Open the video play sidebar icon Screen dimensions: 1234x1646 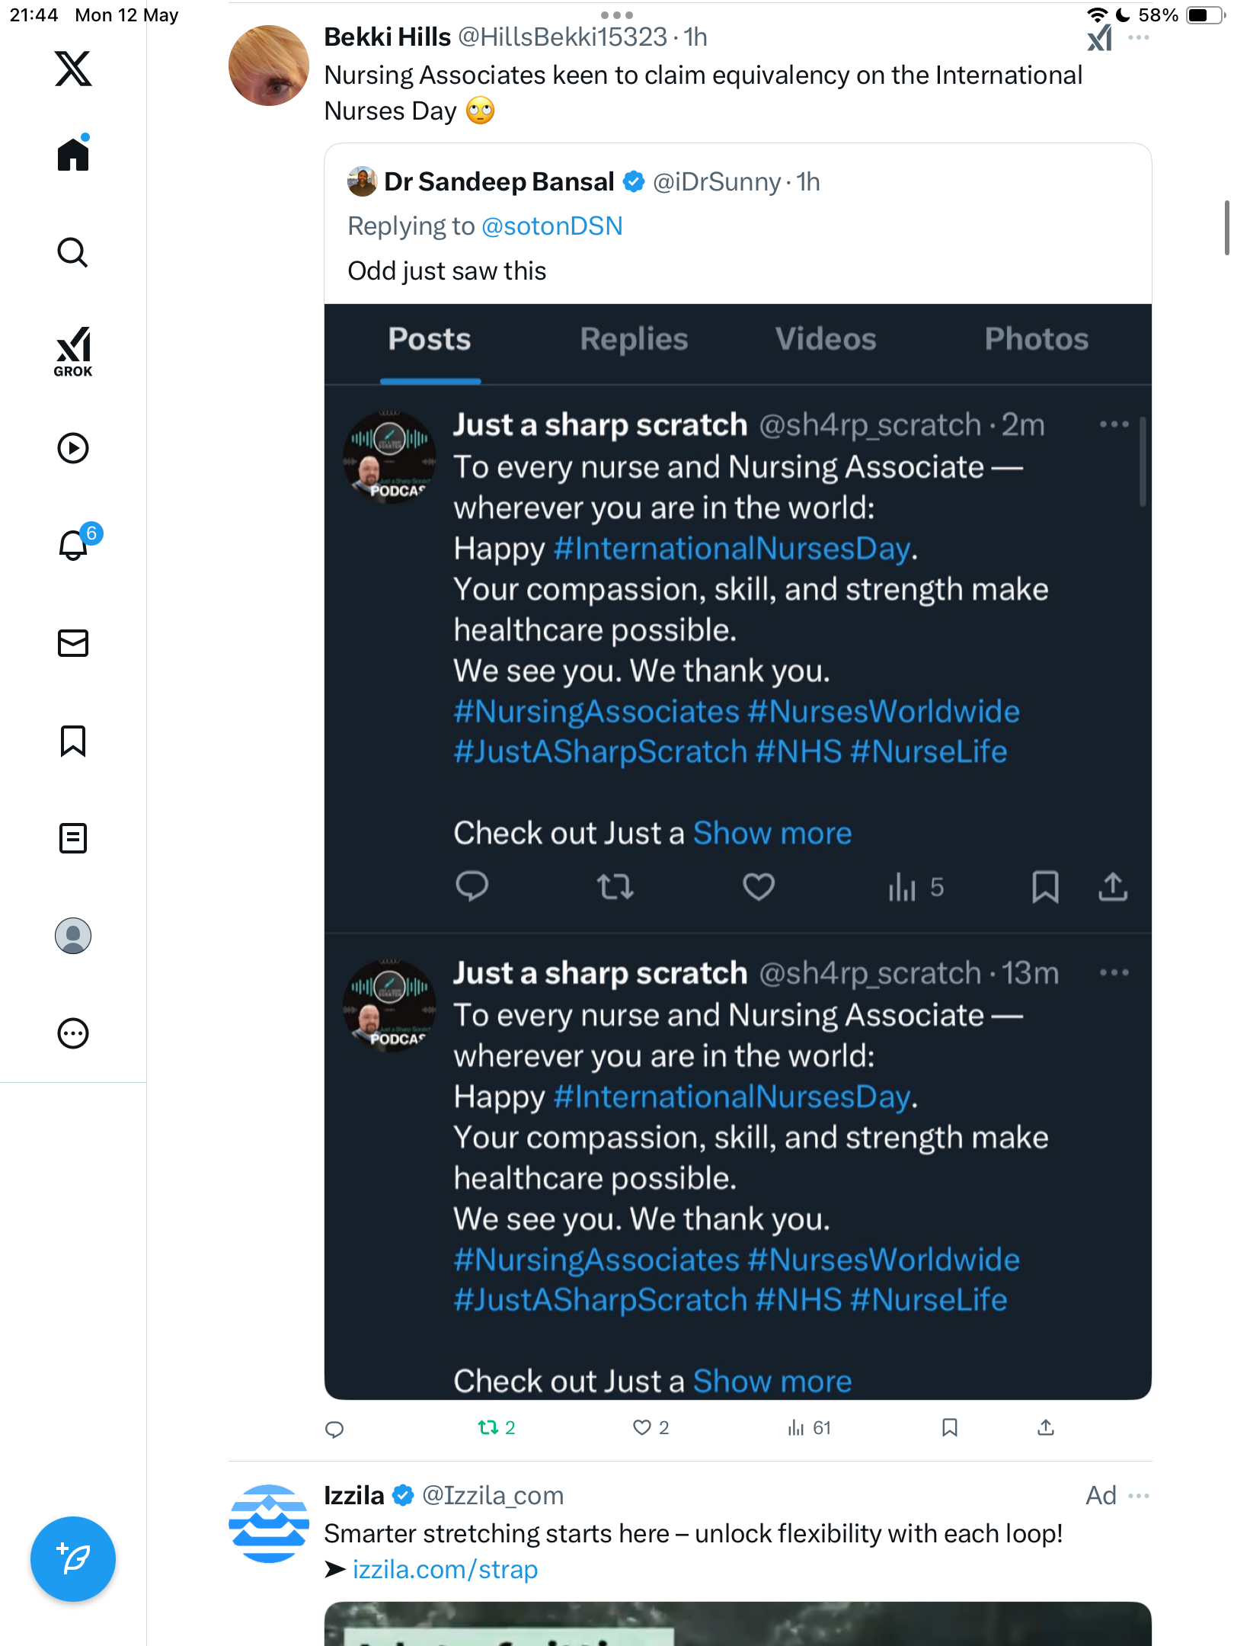[x=73, y=448]
